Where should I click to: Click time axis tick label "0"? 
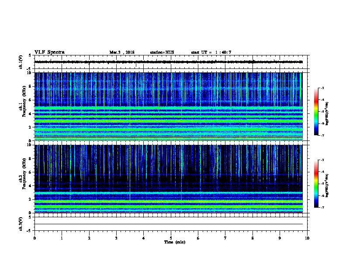[35, 238]
